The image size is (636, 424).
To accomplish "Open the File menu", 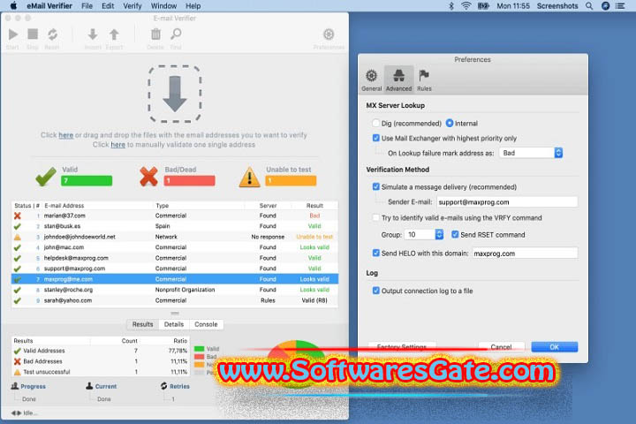I will (x=87, y=6).
